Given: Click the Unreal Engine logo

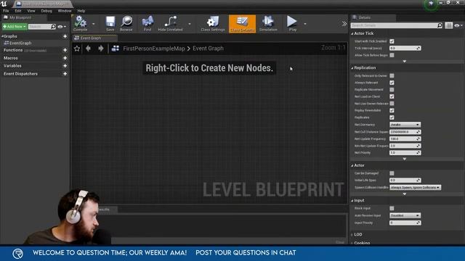Looking at the screenshot, I should (x=4, y=4).
